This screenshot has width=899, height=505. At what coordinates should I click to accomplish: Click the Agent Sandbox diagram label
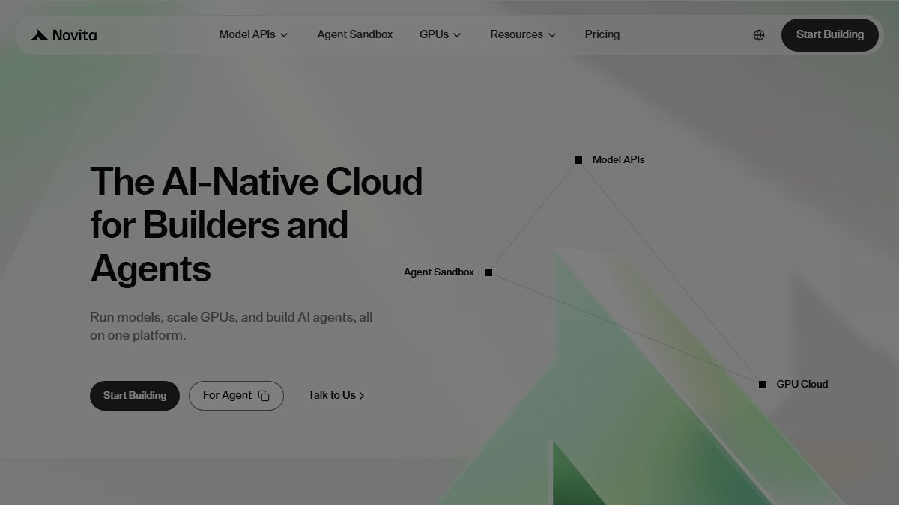coord(439,272)
